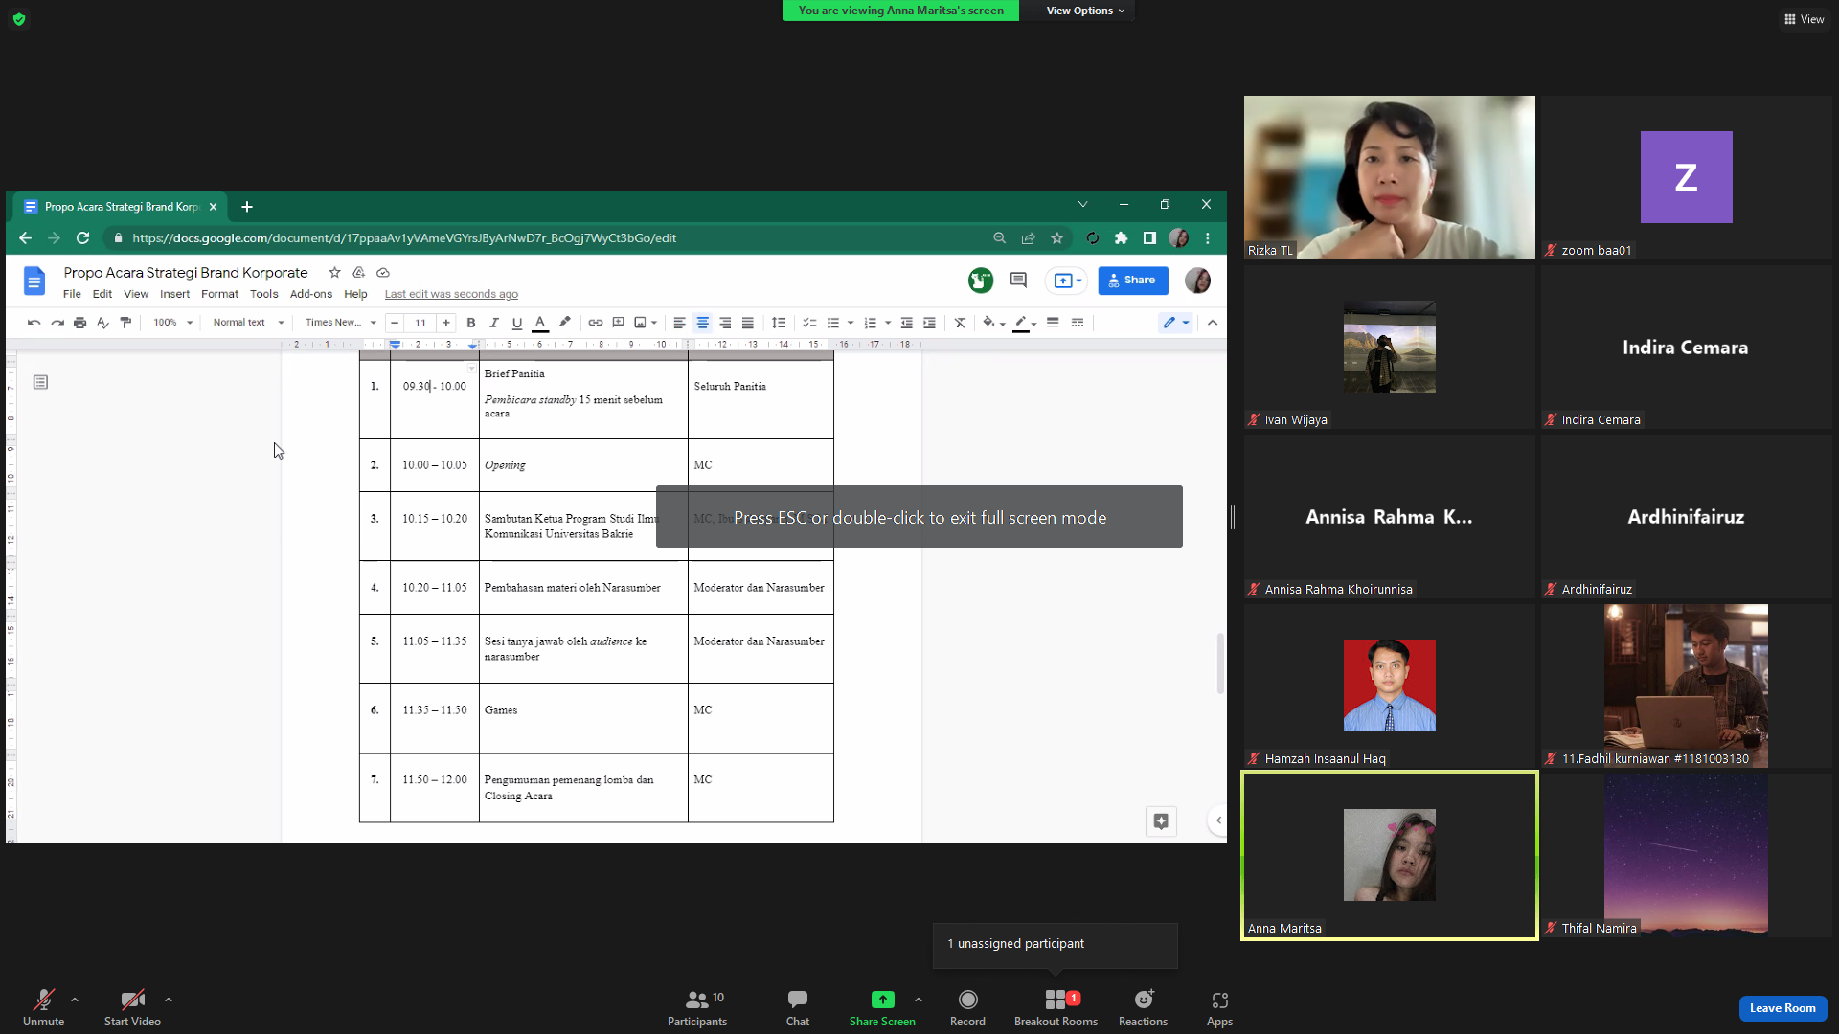Show the document outline panel
Image resolution: width=1839 pixels, height=1034 pixels.
(x=40, y=382)
